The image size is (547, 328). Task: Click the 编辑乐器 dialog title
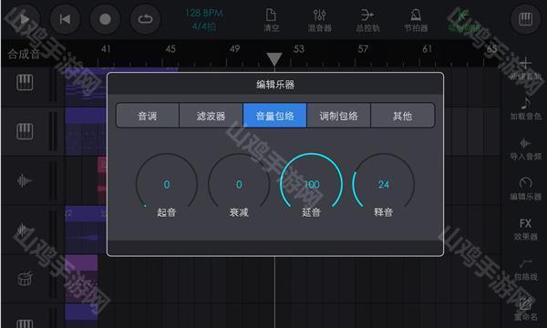point(275,85)
